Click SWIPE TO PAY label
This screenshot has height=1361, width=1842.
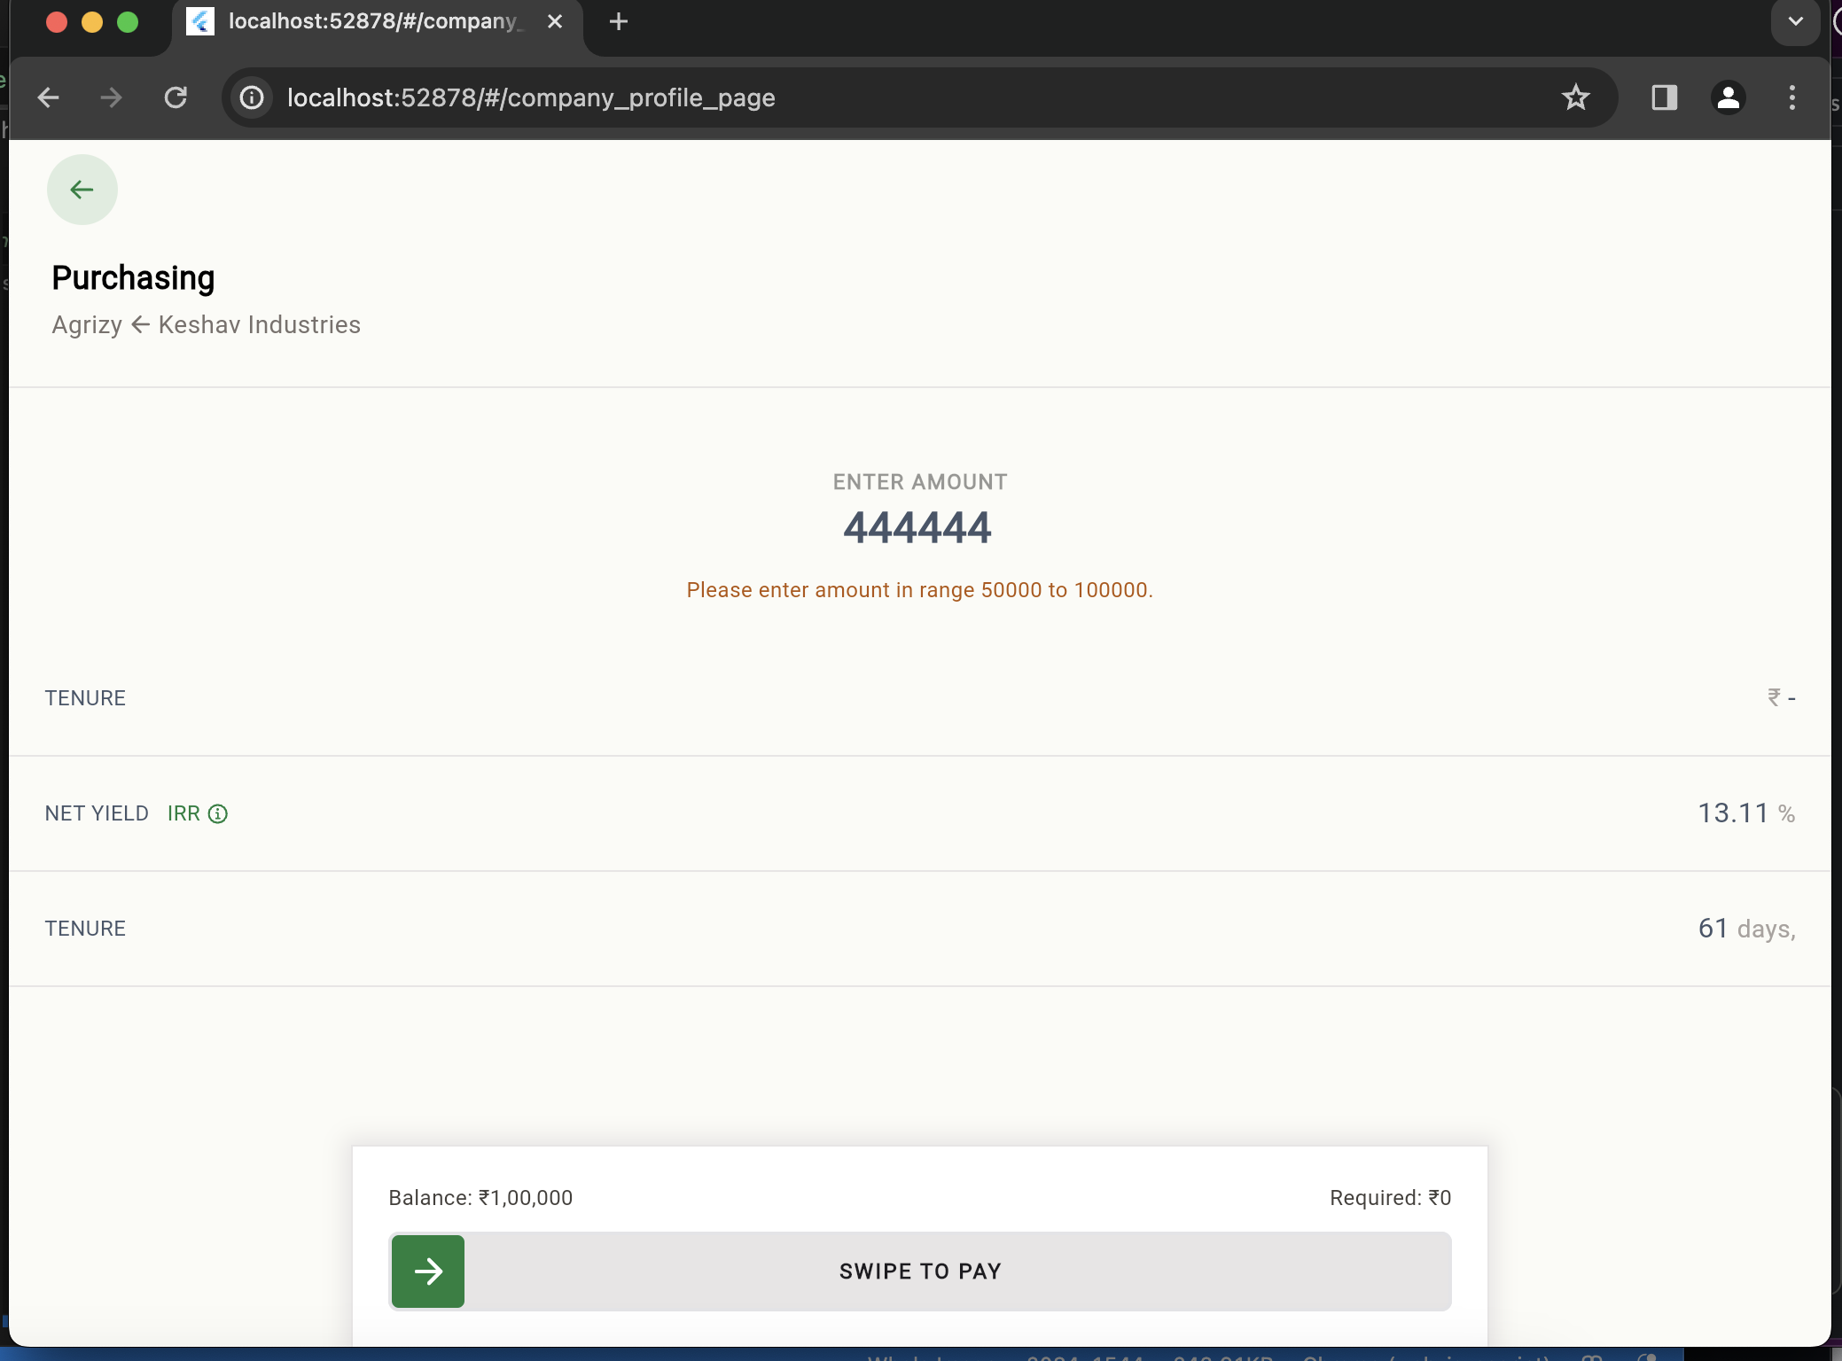pyautogui.click(x=920, y=1272)
